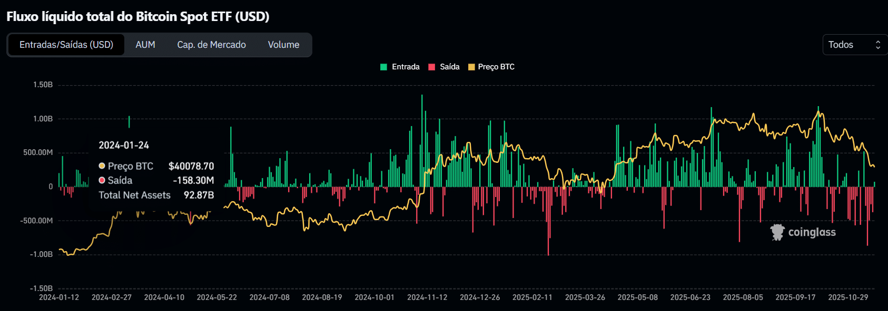Click the yellow Preço BTC tooltip dot
This screenshot has height=311, width=888.
pos(102,166)
